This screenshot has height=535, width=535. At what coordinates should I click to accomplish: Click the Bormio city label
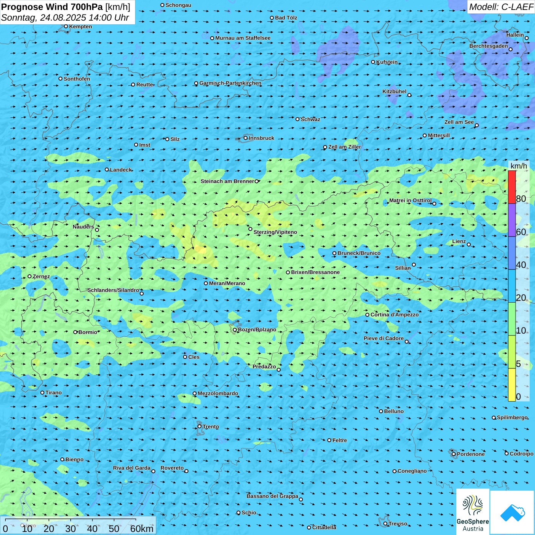pyautogui.click(x=88, y=332)
